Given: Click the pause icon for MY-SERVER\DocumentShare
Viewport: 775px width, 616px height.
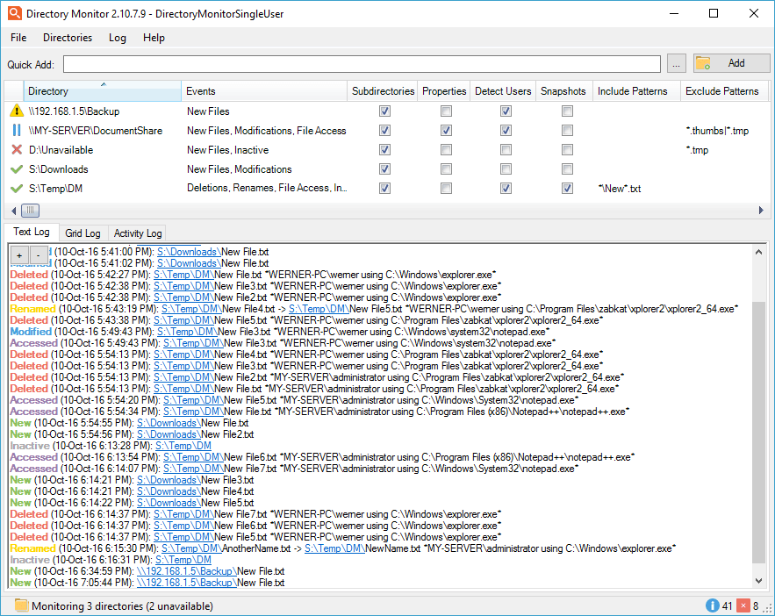Looking at the screenshot, I should pyautogui.click(x=16, y=130).
